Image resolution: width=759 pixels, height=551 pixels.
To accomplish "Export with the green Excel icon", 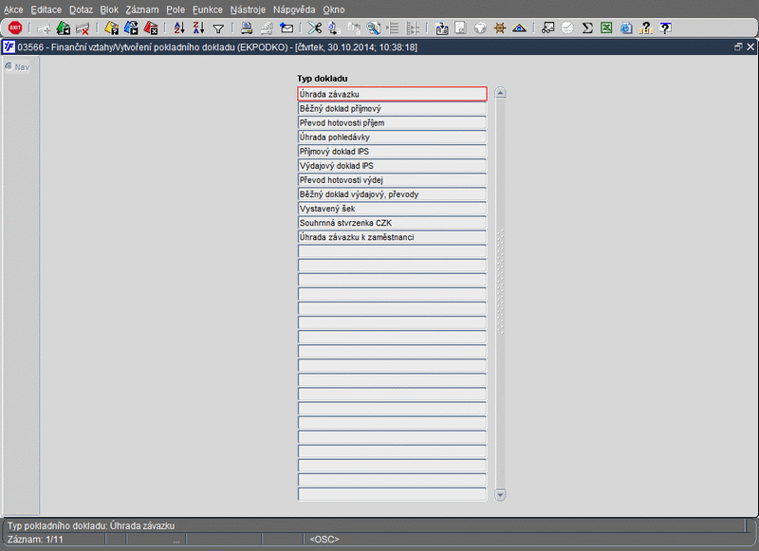I will [606, 28].
